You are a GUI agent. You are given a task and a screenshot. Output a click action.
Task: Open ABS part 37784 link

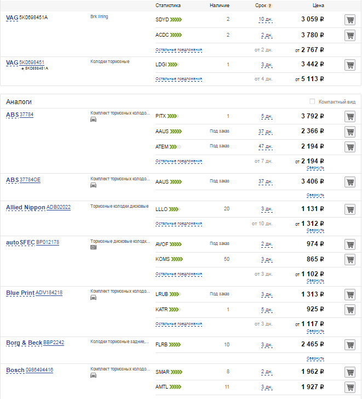coord(26,115)
